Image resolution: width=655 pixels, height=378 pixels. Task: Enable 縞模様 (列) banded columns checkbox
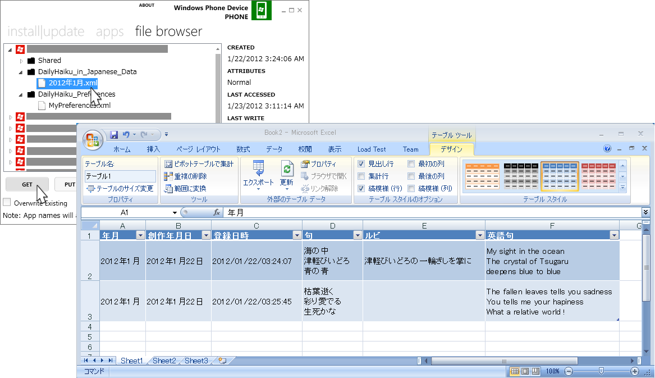click(x=411, y=189)
